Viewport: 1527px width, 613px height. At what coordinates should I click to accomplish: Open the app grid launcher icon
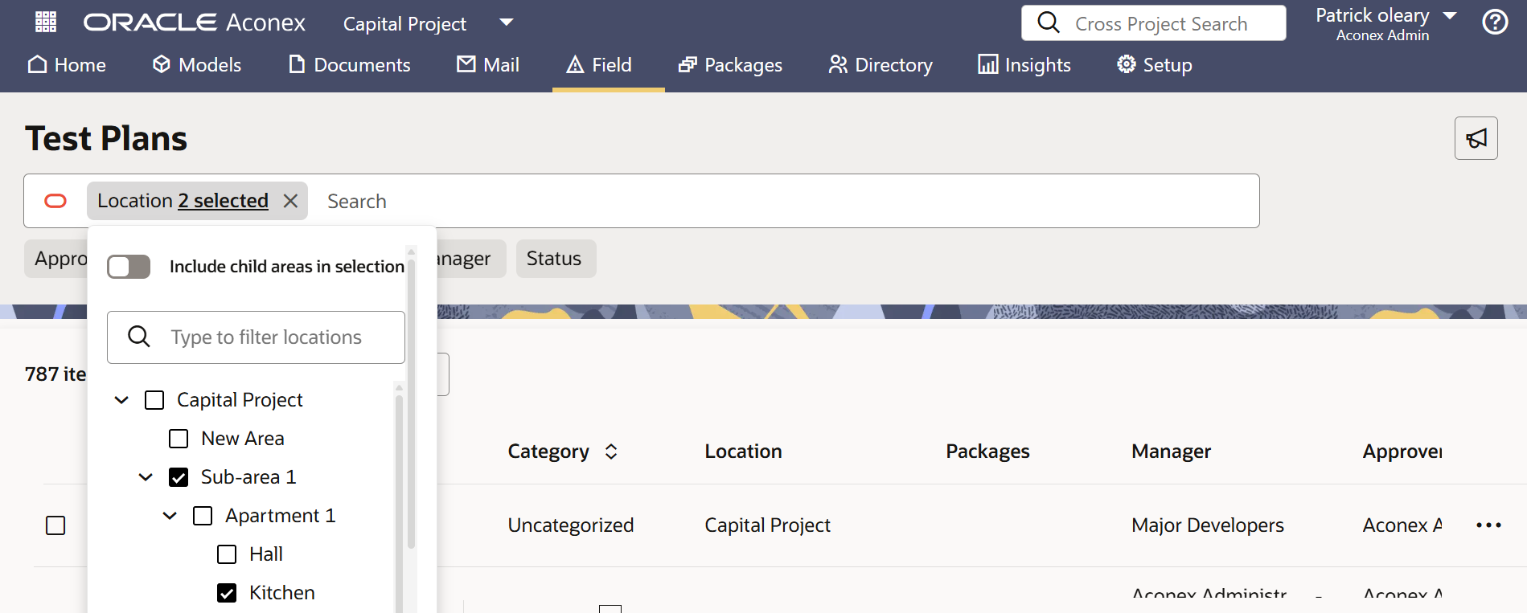point(46,22)
